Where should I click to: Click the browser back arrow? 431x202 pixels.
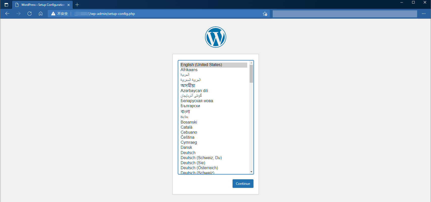(x=7, y=14)
